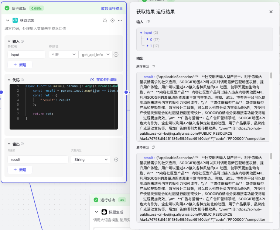Remove the result output variable row
Image resolution: width=280 pixels, height=230 pixels.
pyautogui.click(x=116, y=159)
